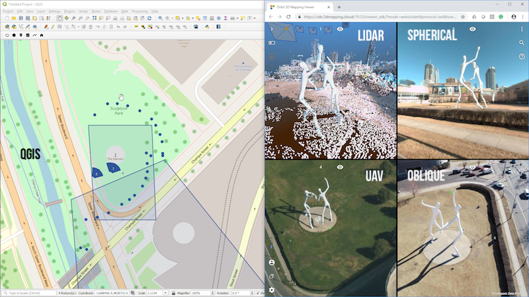Open the settings gear in Orbit viewer
The width and height of the screenshot is (529, 297).
(x=272, y=290)
